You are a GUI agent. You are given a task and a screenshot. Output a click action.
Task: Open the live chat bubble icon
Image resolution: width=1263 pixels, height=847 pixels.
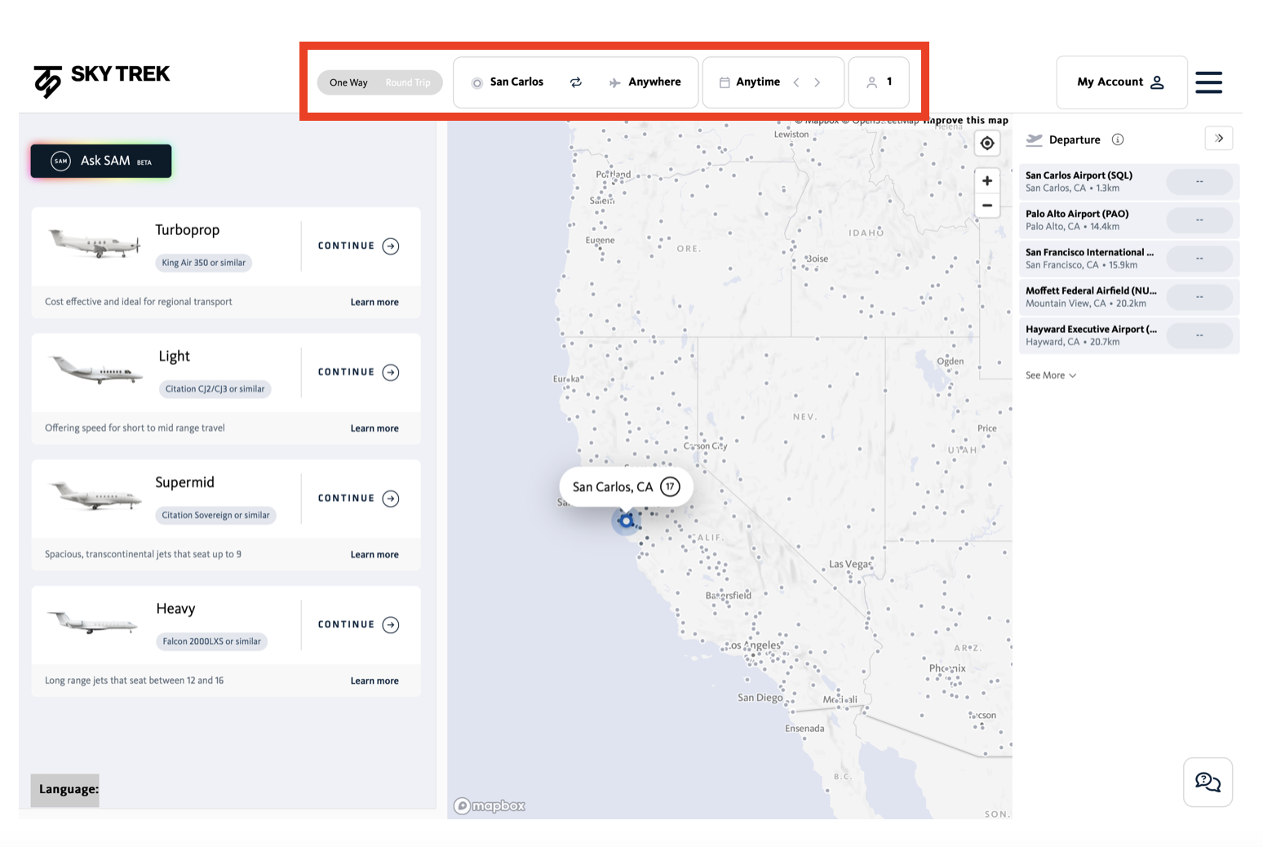(x=1208, y=783)
